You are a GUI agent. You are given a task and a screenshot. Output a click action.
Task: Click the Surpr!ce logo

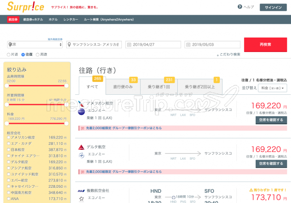[26, 7]
